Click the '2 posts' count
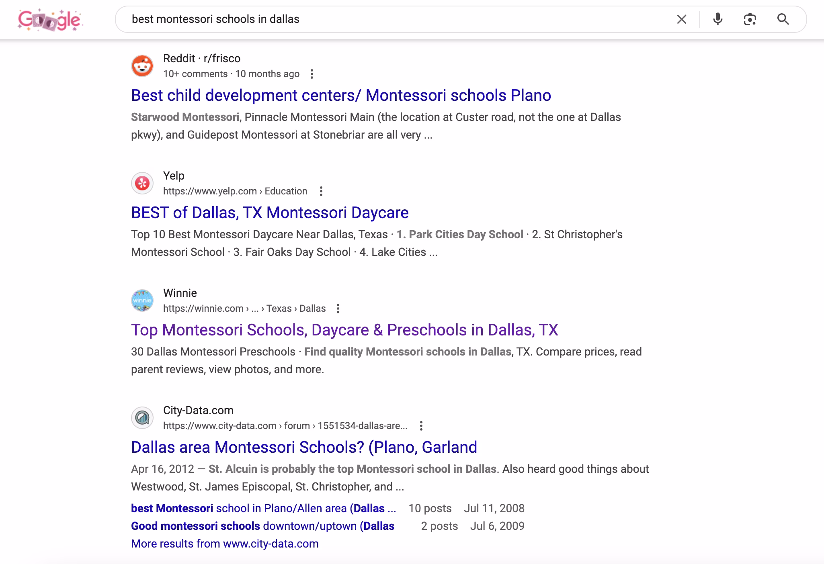Viewport: 824px width, 564px height. pyautogui.click(x=439, y=526)
